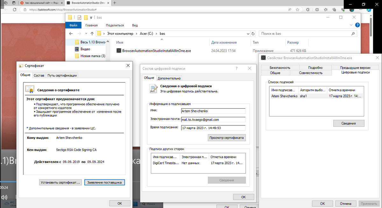
Task: Click the Установить сертификат button
Action: (x=60, y=182)
